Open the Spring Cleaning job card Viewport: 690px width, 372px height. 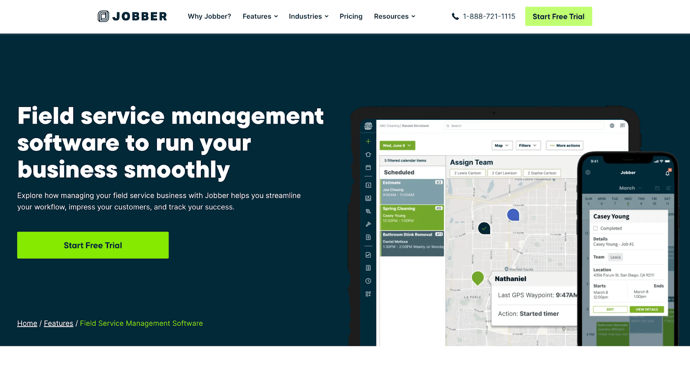click(412, 217)
